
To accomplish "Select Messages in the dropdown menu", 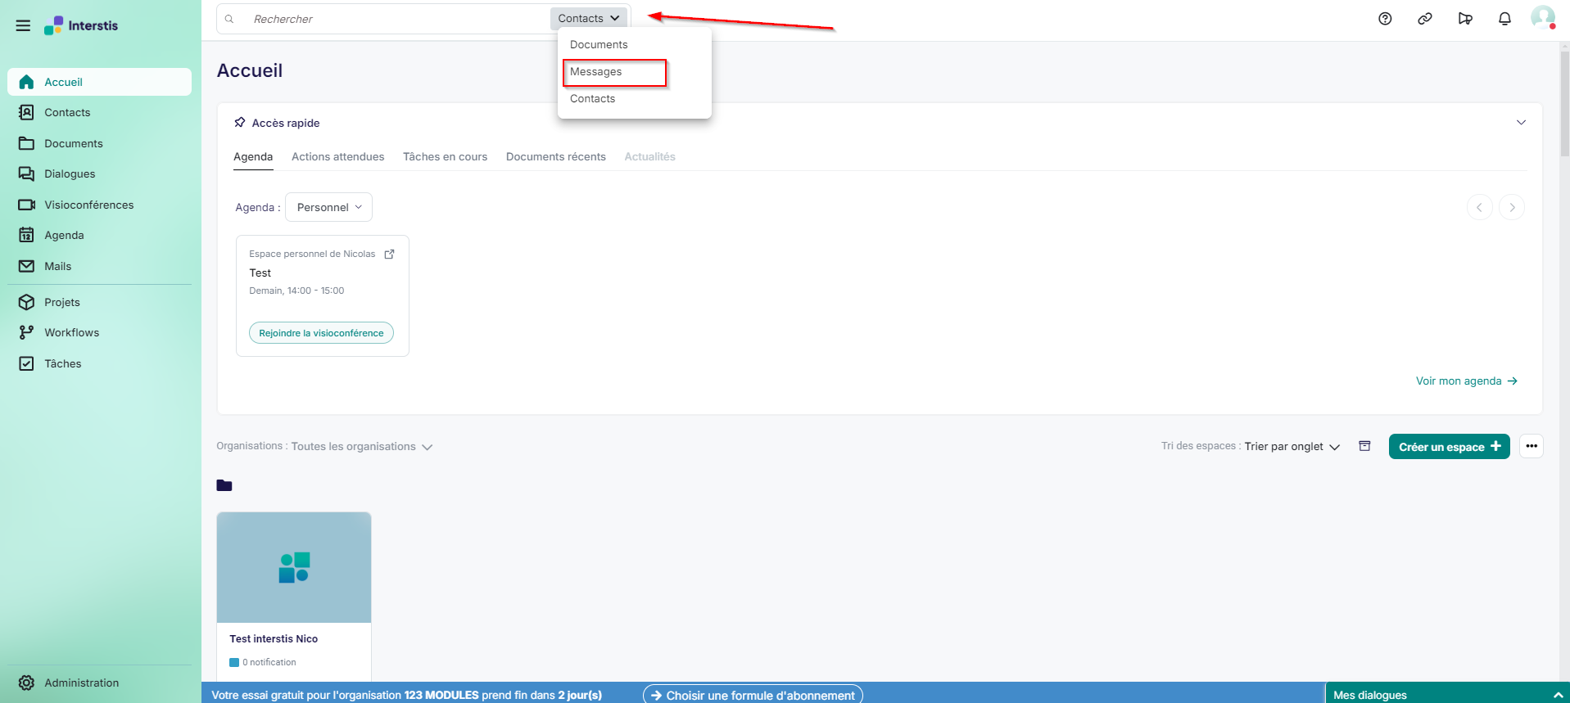I will click(596, 72).
